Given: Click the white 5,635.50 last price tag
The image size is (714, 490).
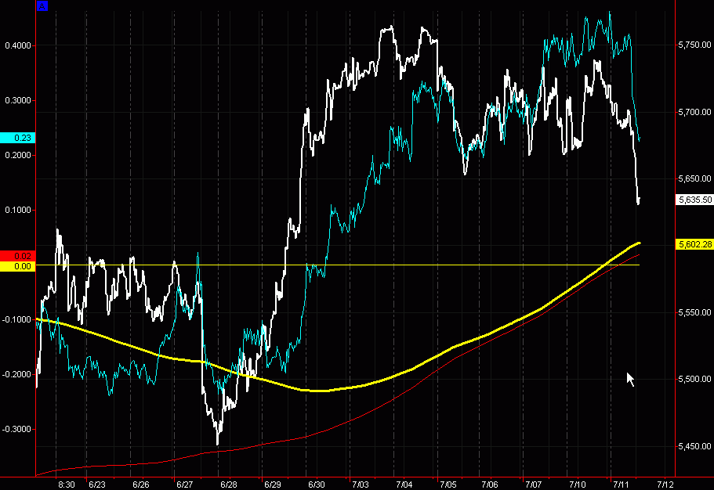Looking at the screenshot, I should [694, 200].
